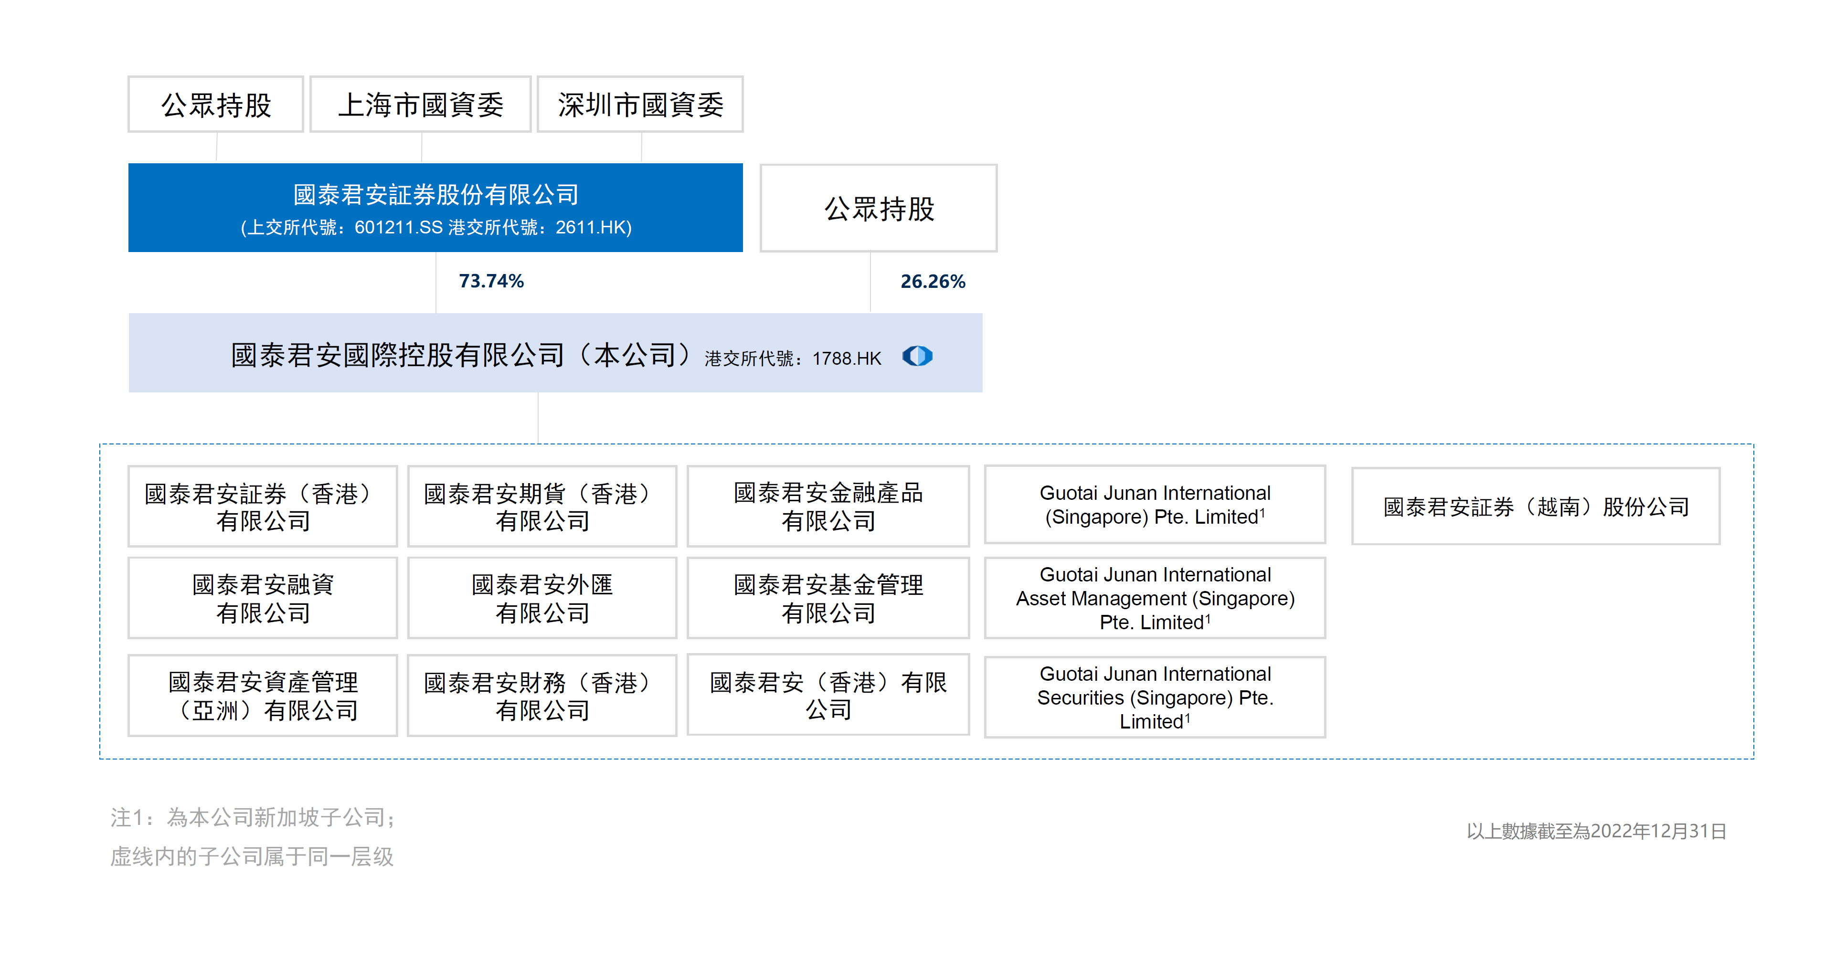Select 國泰君安期貨（香港）有限公司 box
Screen dimensions: 1825x971
coord(542,507)
